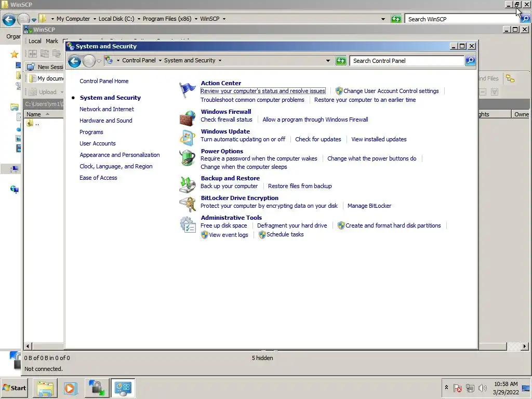
Task: Open the explorer address history dropdown
Action: point(383,19)
